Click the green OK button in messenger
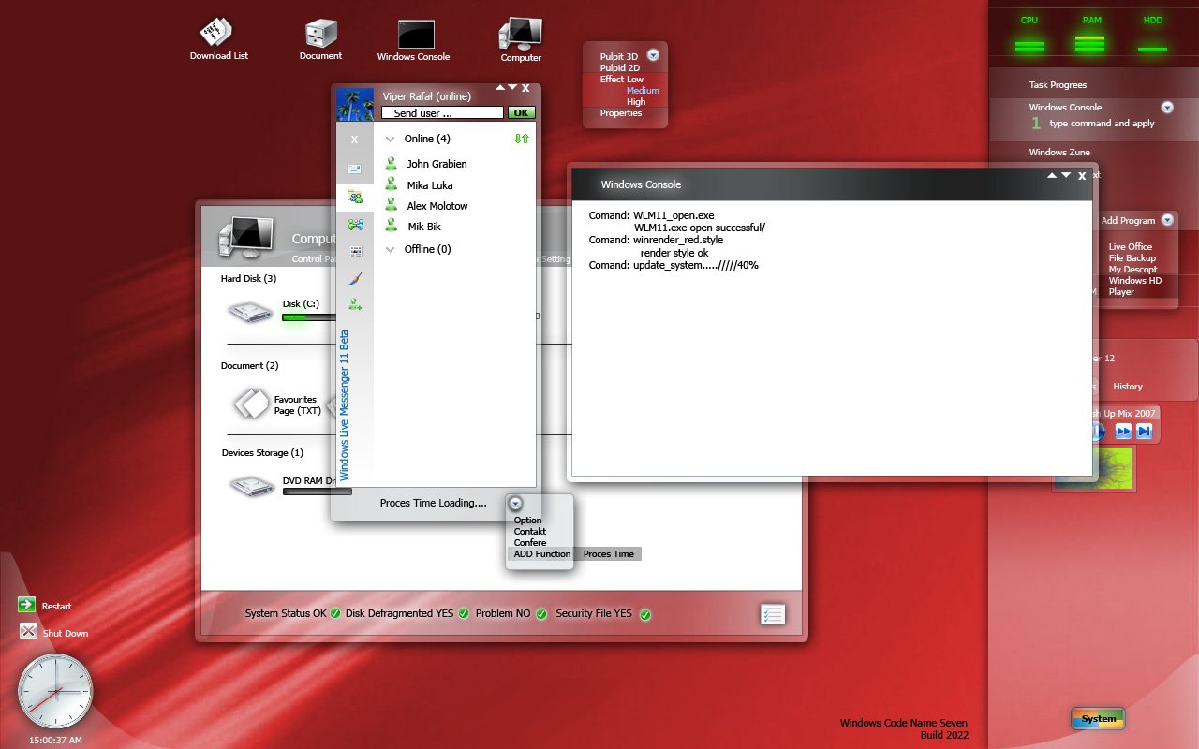 click(x=521, y=112)
